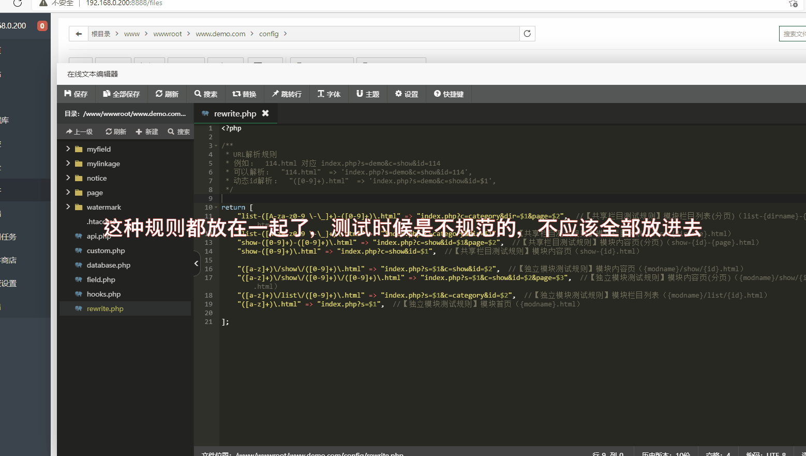Image resolution: width=806 pixels, height=456 pixels.
Task: Expand the myfield folder
Action: [x=68, y=149]
